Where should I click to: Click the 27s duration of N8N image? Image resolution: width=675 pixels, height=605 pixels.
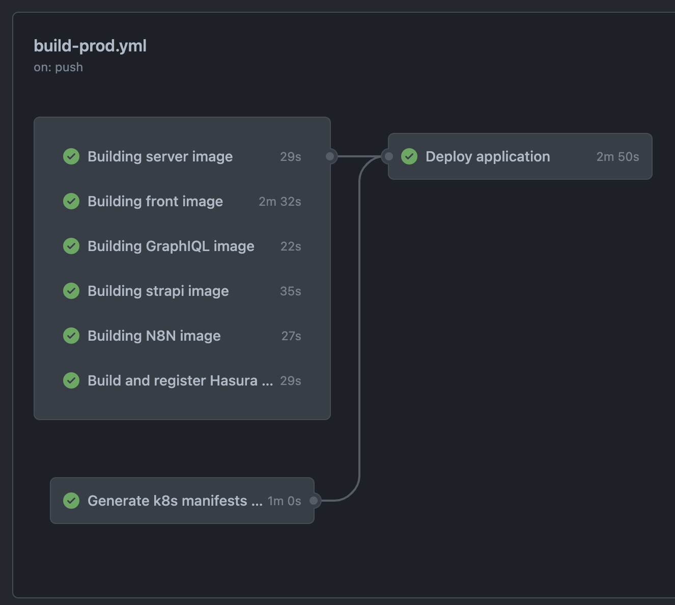(x=291, y=336)
